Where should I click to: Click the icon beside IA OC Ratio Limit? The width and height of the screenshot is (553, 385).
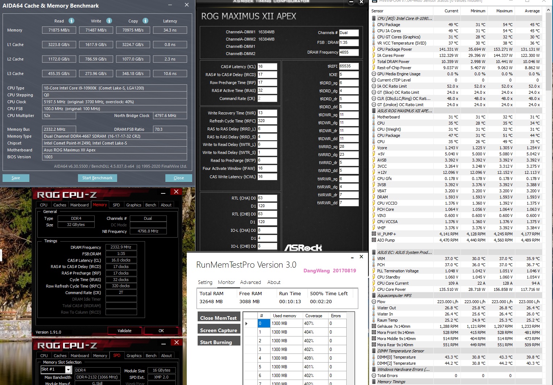pyautogui.click(x=374, y=86)
